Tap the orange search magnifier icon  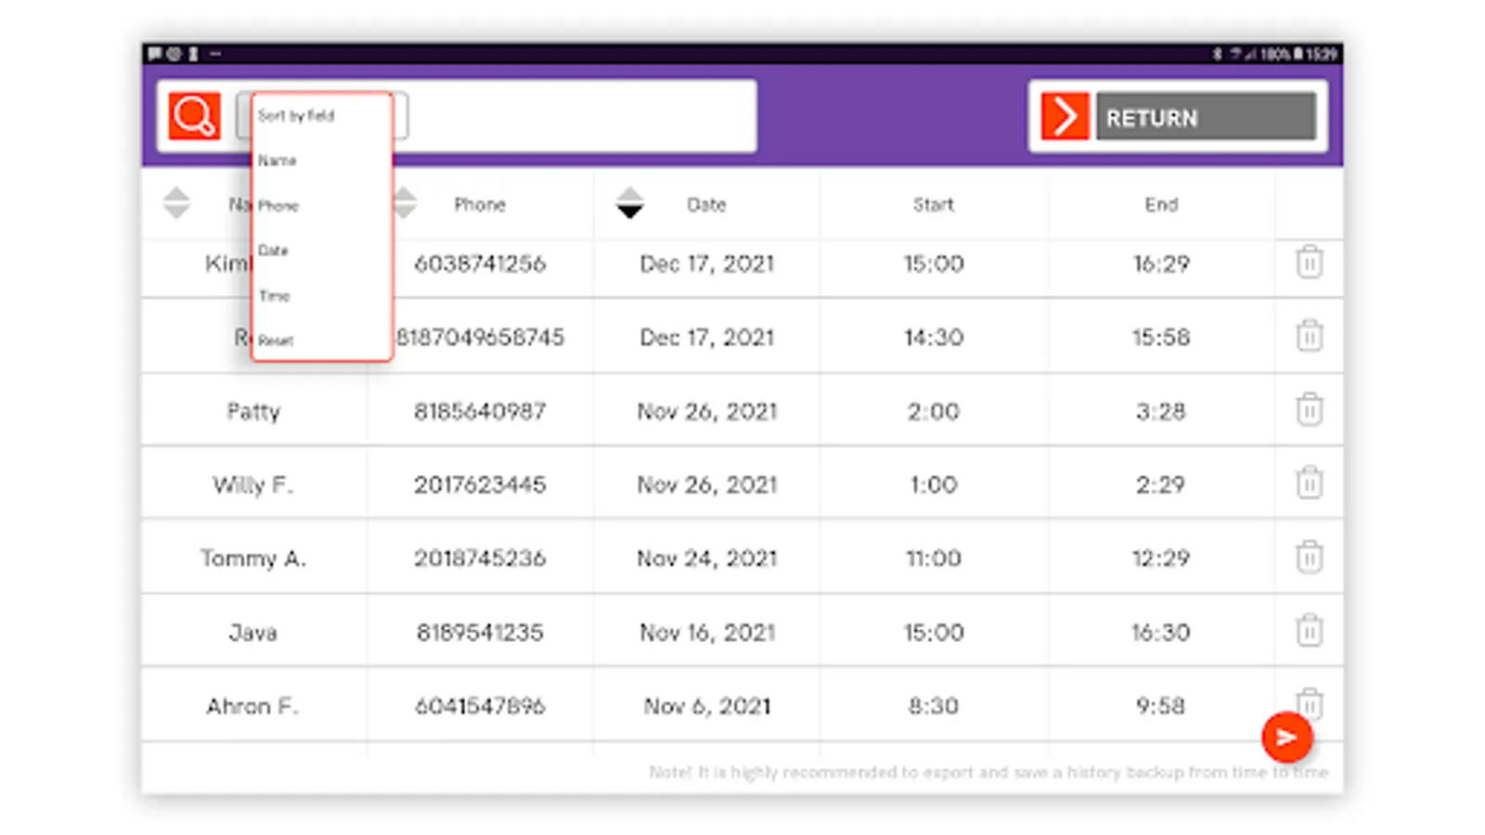194,116
